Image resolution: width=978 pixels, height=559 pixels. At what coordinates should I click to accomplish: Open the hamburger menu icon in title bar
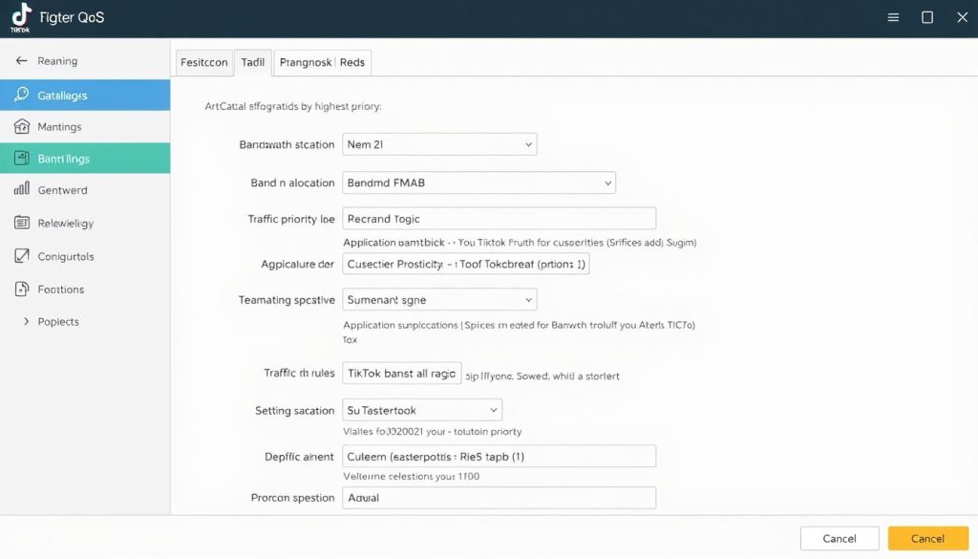[x=893, y=17]
